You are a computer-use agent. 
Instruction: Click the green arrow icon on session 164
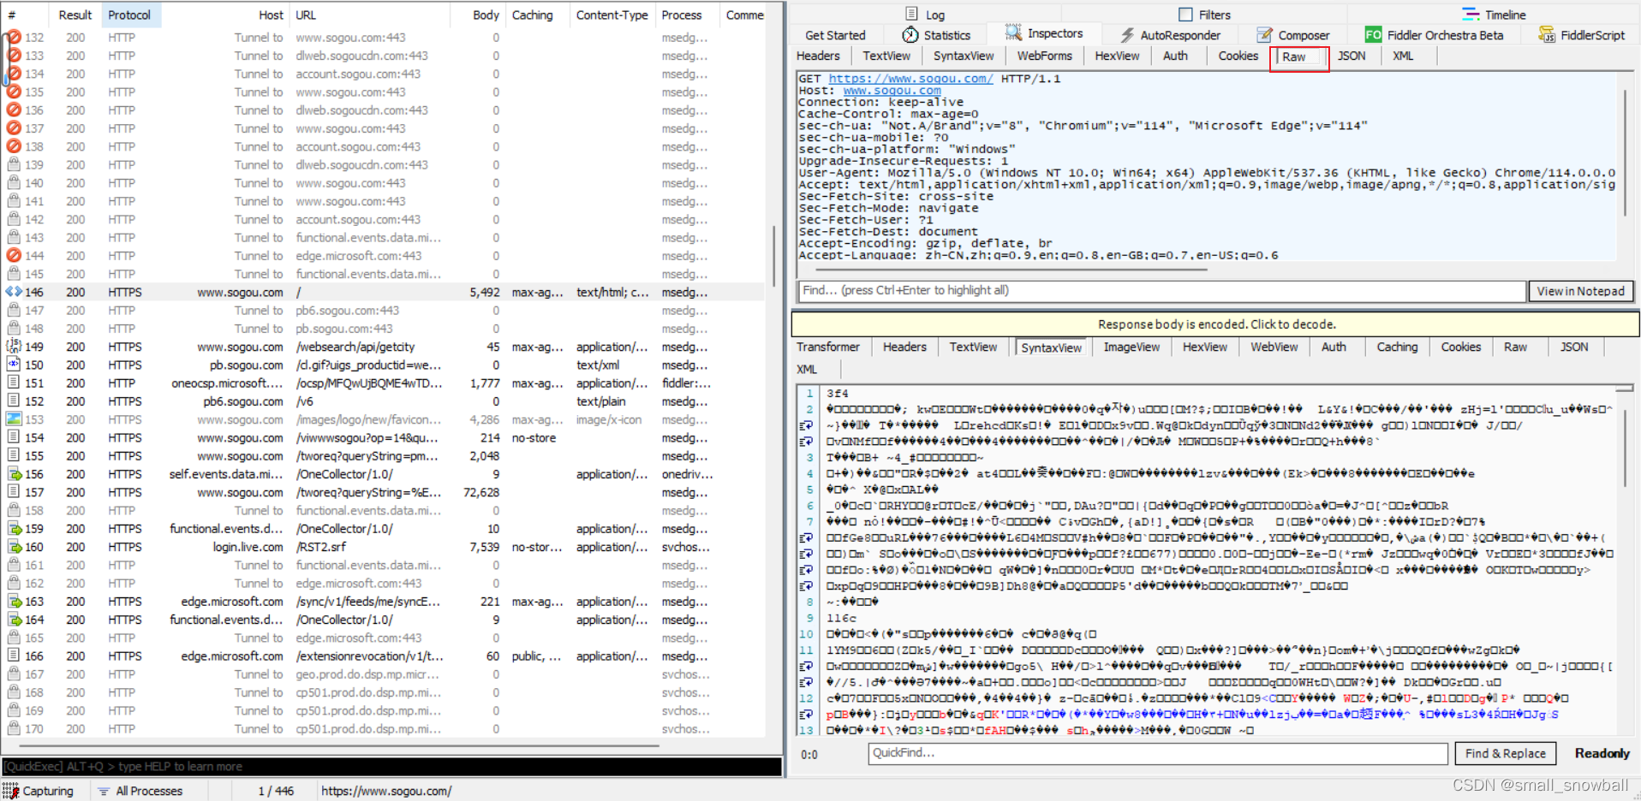coord(14,620)
